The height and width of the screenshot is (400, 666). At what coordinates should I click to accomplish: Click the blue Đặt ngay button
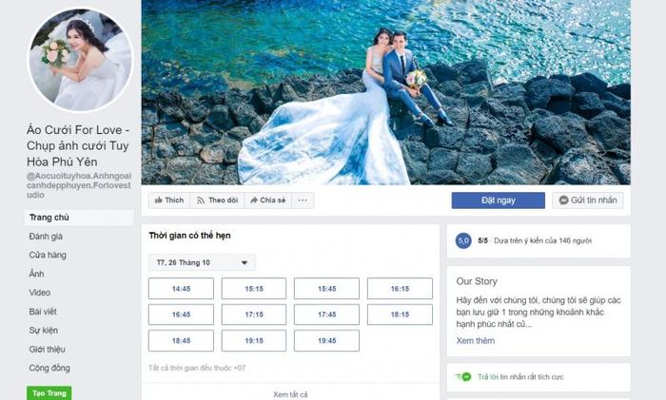coord(498,200)
